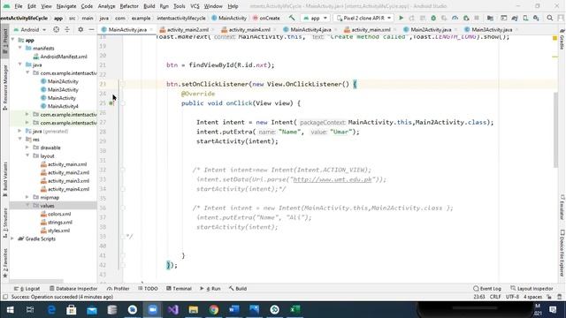Click the Search Everywhere magnifier icon
This screenshot has width=566, height=318.
click(550, 18)
